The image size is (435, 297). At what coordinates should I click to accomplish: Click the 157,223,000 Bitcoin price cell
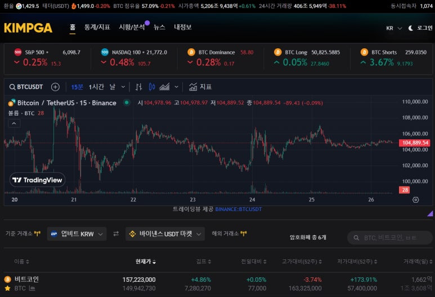click(x=139, y=280)
